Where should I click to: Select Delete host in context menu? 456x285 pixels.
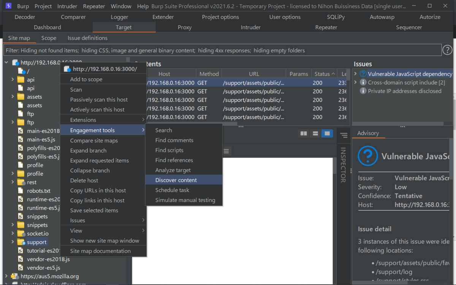pos(103,180)
